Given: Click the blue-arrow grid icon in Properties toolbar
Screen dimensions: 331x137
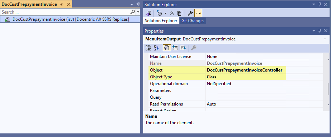Looking at the screenshot, I should tap(175, 48).
